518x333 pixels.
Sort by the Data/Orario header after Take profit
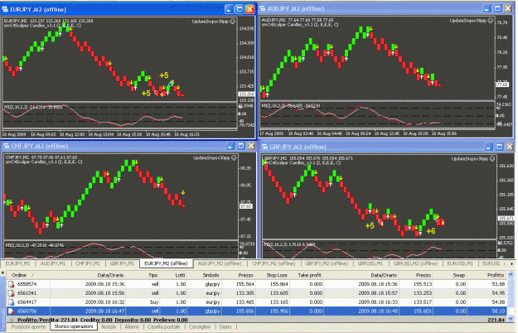pos(362,275)
